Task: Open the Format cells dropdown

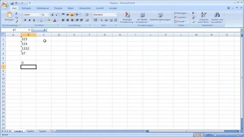Action: [x=180, y=22]
